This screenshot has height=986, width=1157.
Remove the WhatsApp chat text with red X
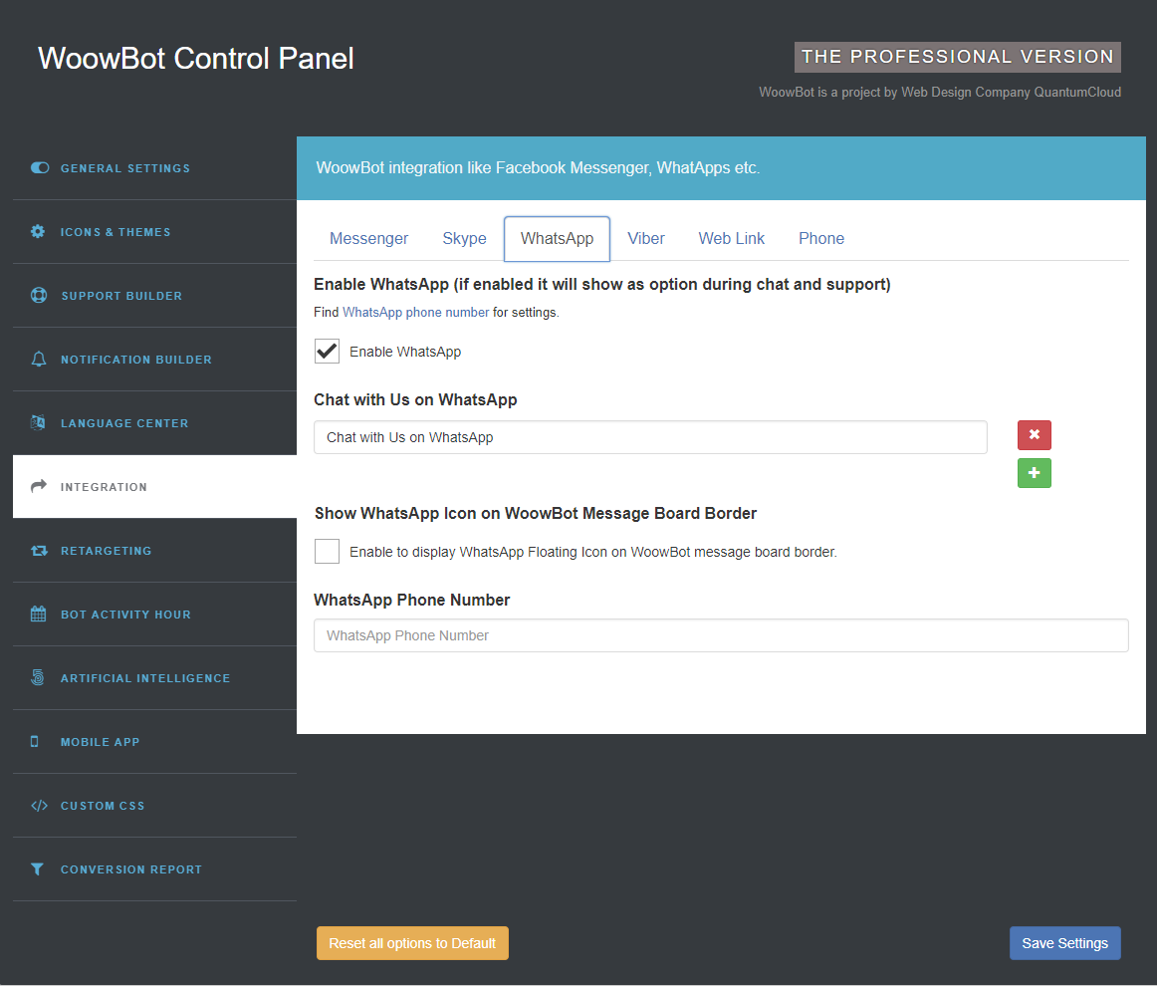(x=1034, y=435)
